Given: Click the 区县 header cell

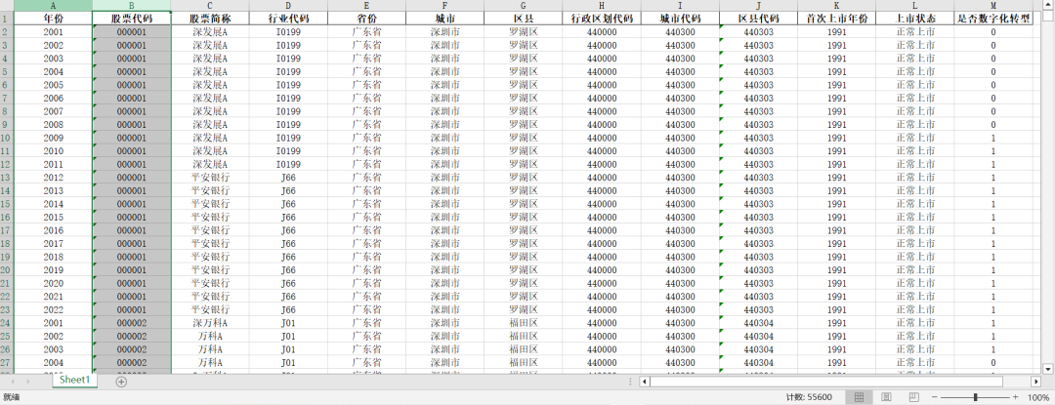Looking at the screenshot, I should pos(524,19).
